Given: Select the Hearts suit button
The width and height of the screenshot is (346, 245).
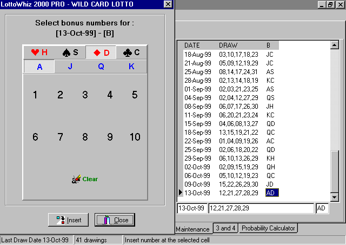Looking at the screenshot, I should (x=39, y=52).
